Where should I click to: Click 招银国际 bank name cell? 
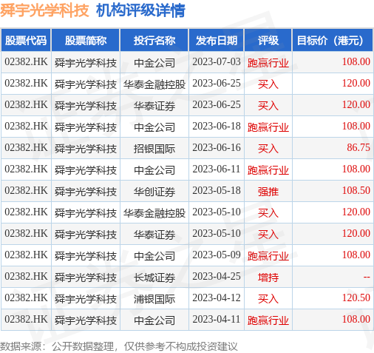154,148
